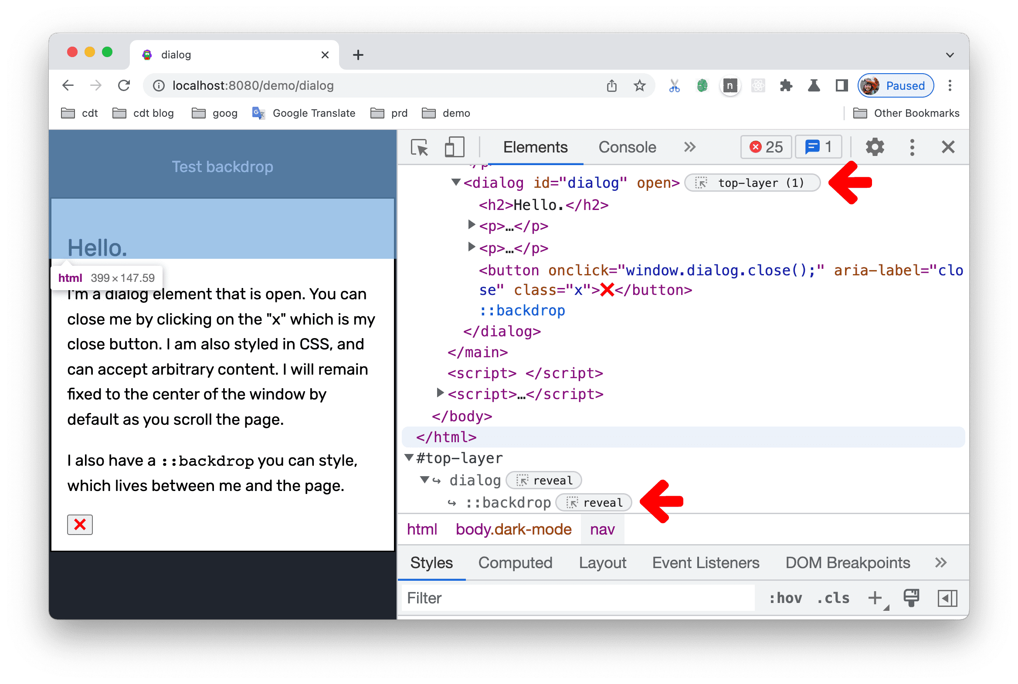Select the Computed tab in DevTools
This screenshot has width=1018, height=684.
click(x=516, y=563)
